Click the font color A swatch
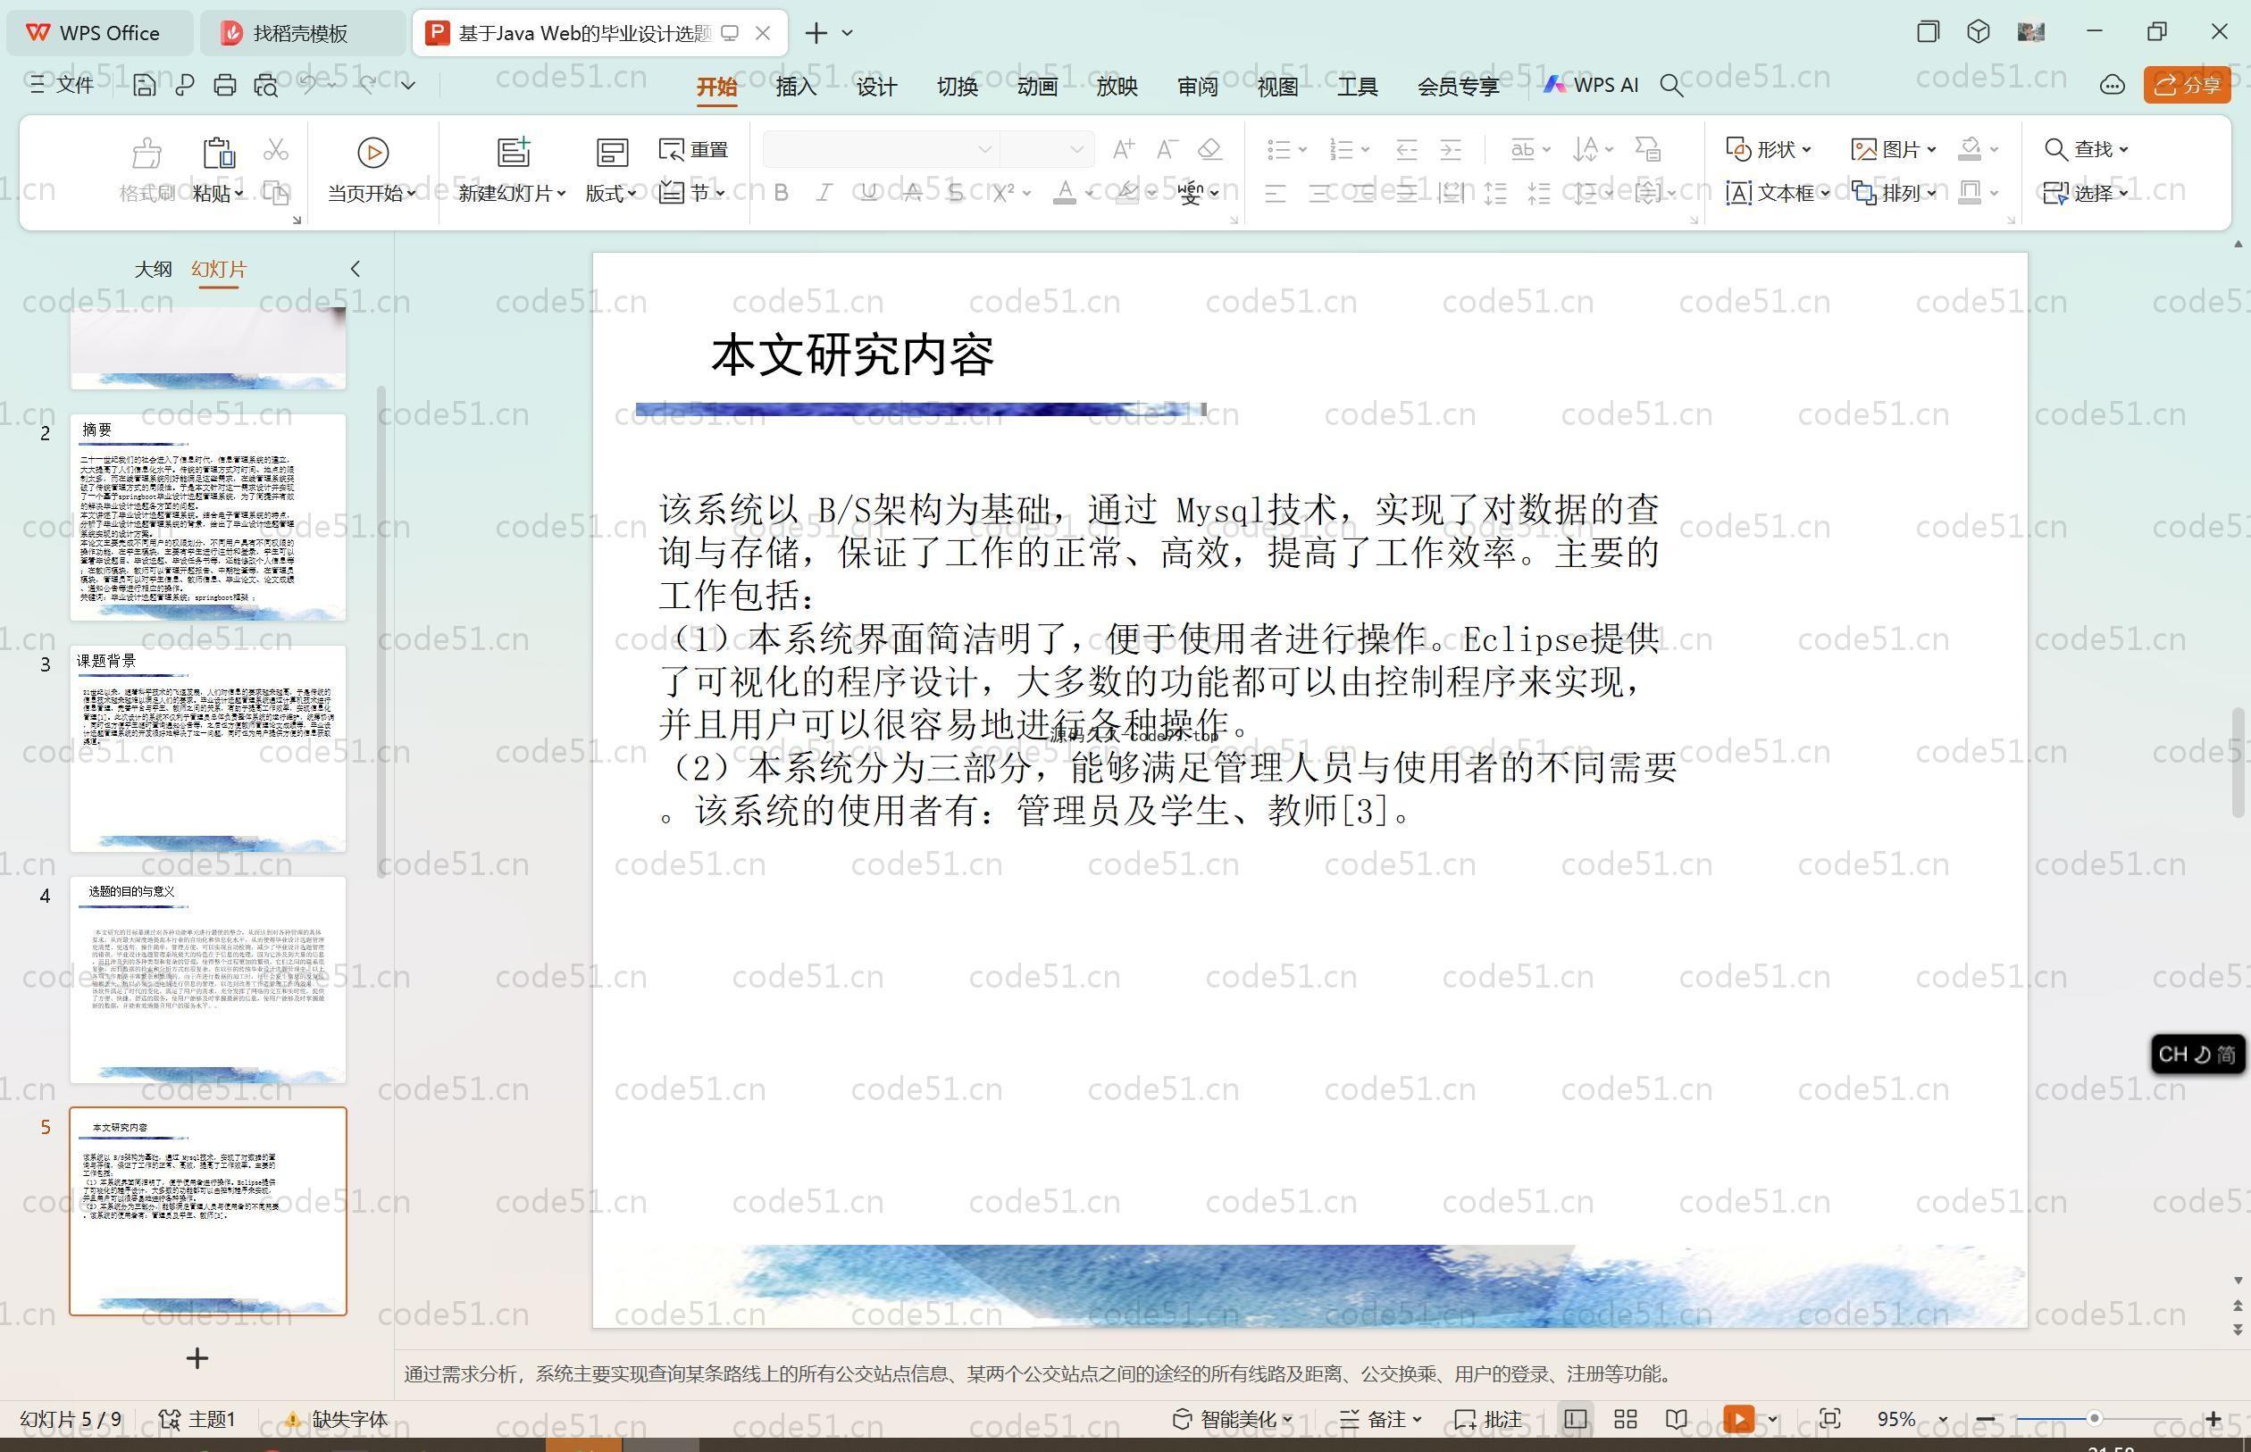Screen dimensions: 2251x1452 [1065, 193]
